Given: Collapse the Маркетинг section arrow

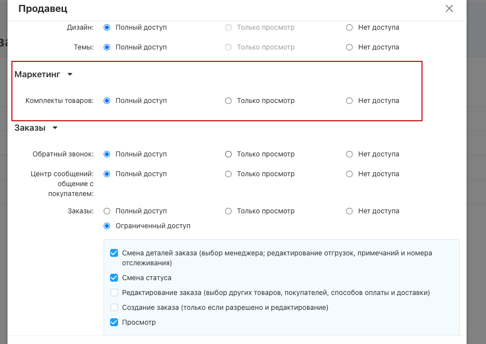Looking at the screenshot, I should tap(70, 74).
